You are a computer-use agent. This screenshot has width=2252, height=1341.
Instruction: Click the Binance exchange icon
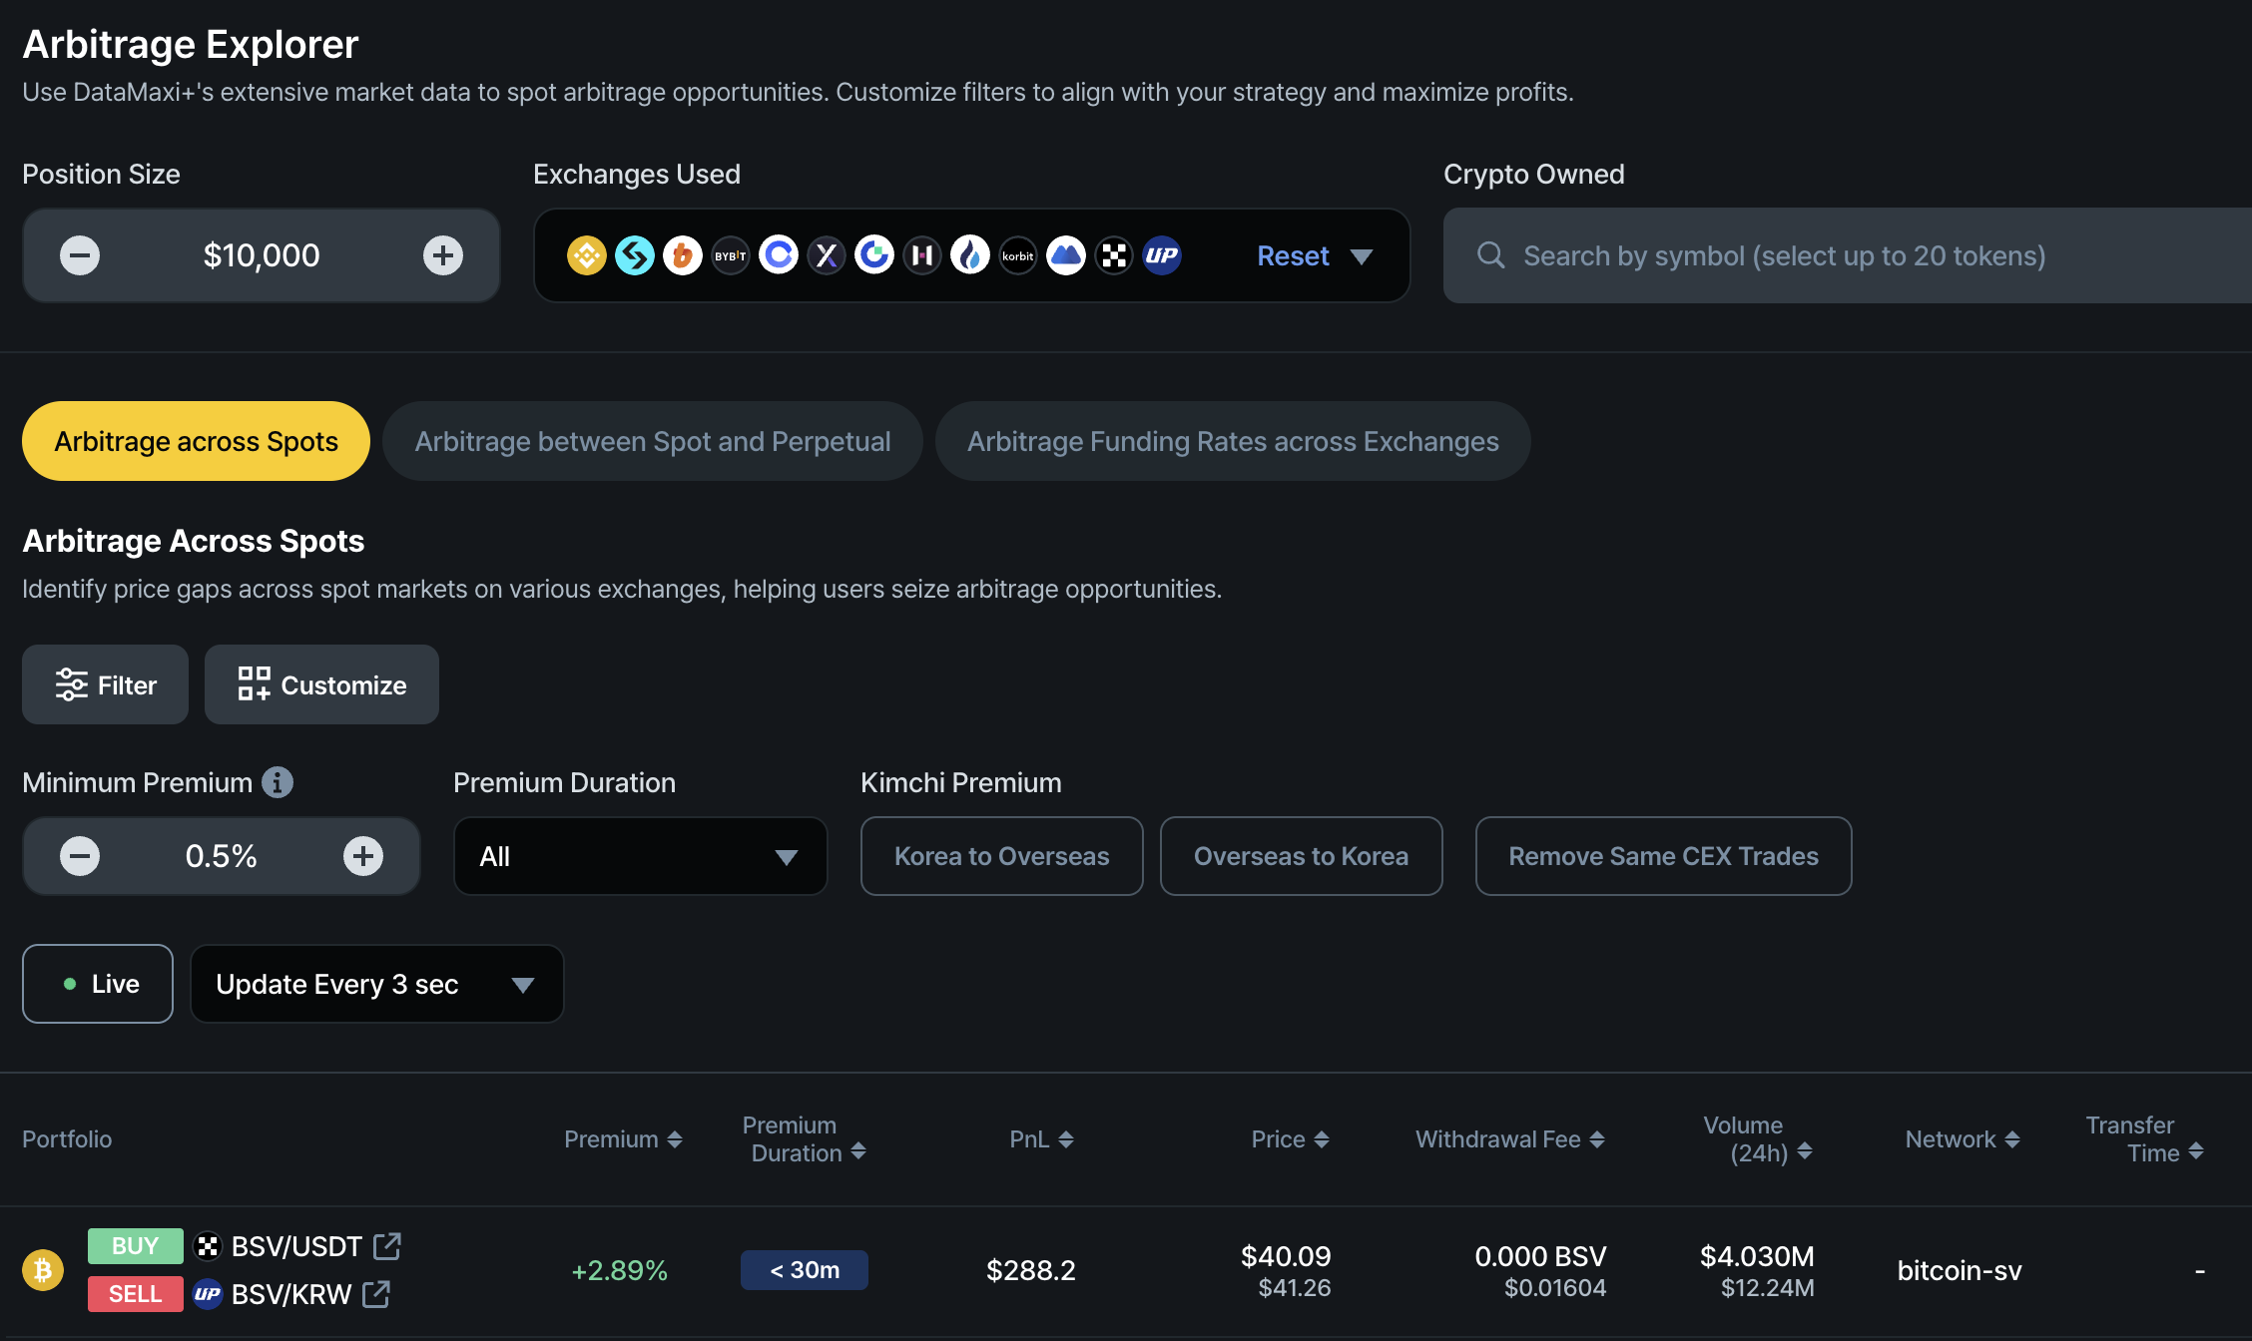587,255
